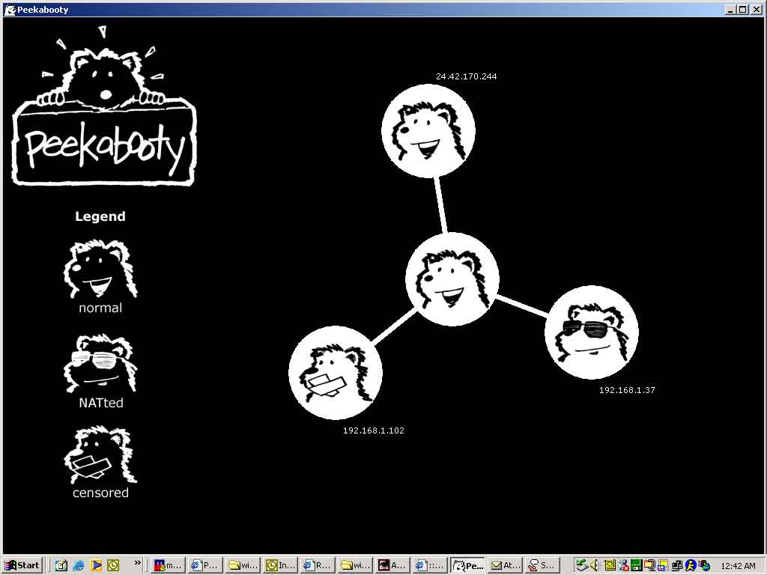
Task: Click the 12:42 AM system clock
Action: [x=738, y=566]
